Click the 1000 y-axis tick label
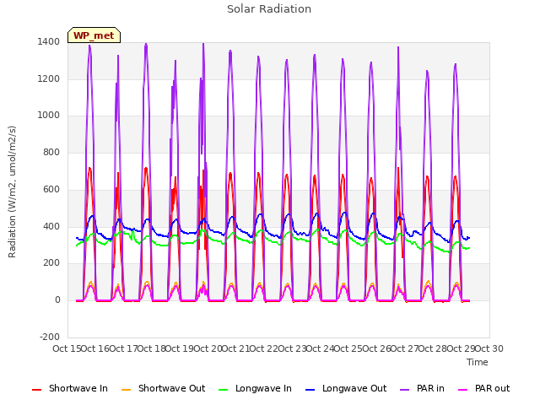Image resolution: width=540 pixels, height=405 pixels. click(x=49, y=116)
